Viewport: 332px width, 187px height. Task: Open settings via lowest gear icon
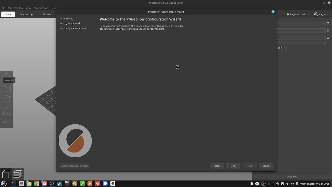point(328,38)
